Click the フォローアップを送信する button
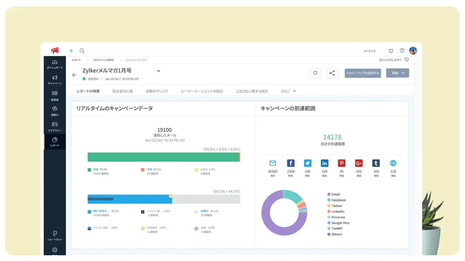 tap(363, 73)
